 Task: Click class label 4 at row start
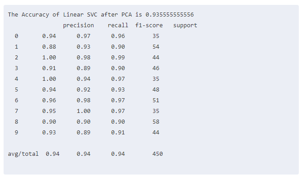17,79
